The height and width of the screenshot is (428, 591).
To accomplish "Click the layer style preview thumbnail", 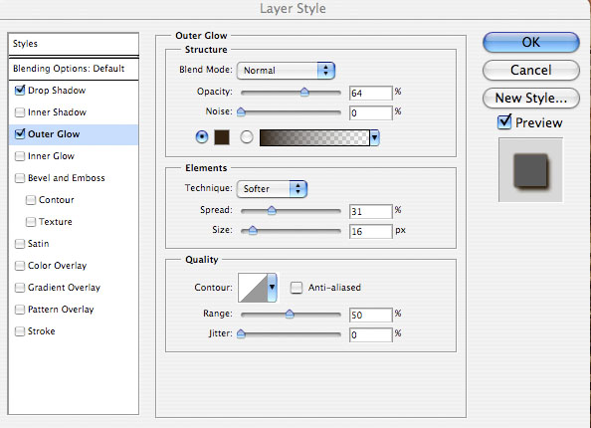I will (x=530, y=170).
